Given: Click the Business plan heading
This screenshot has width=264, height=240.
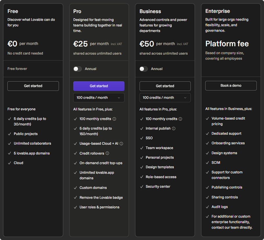Looking at the screenshot, I should pyautogui.click(x=150, y=11).
